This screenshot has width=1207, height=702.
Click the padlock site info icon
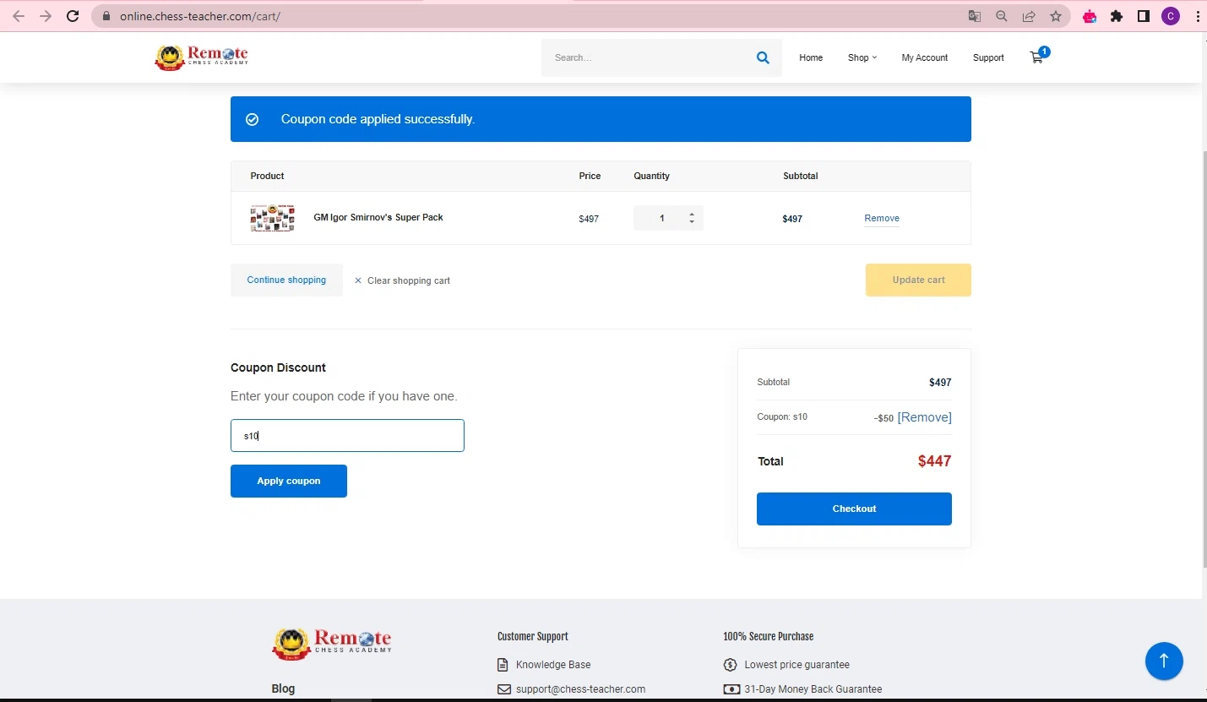(x=106, y=16)
